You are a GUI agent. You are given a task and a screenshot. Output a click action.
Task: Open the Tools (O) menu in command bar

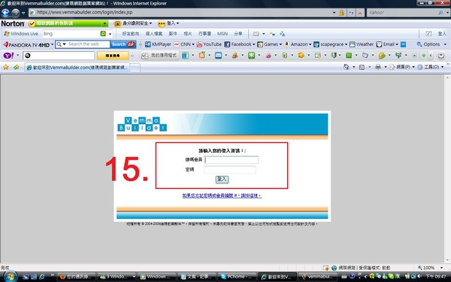[431, 67]
